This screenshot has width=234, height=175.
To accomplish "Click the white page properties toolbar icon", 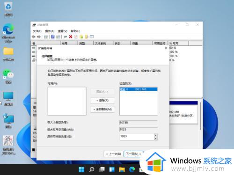I will click(x=76, y=37).
